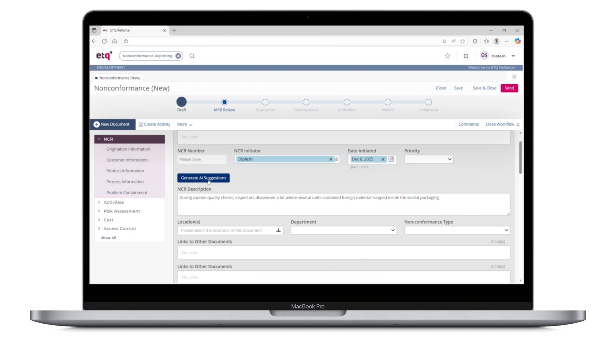Remove Diptesh from NCR Initiator field
The width and height of the screenshot is (616, 346).
330,159
